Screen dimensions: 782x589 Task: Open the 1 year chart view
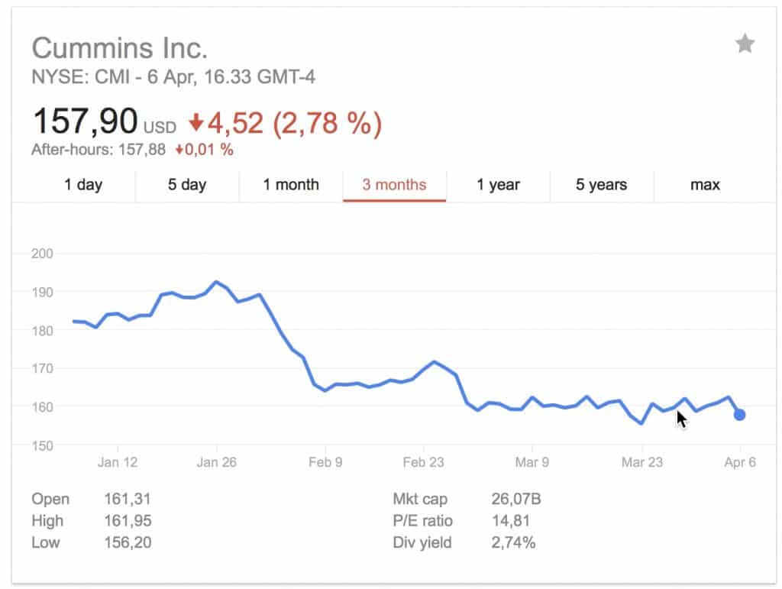[498, 185]
